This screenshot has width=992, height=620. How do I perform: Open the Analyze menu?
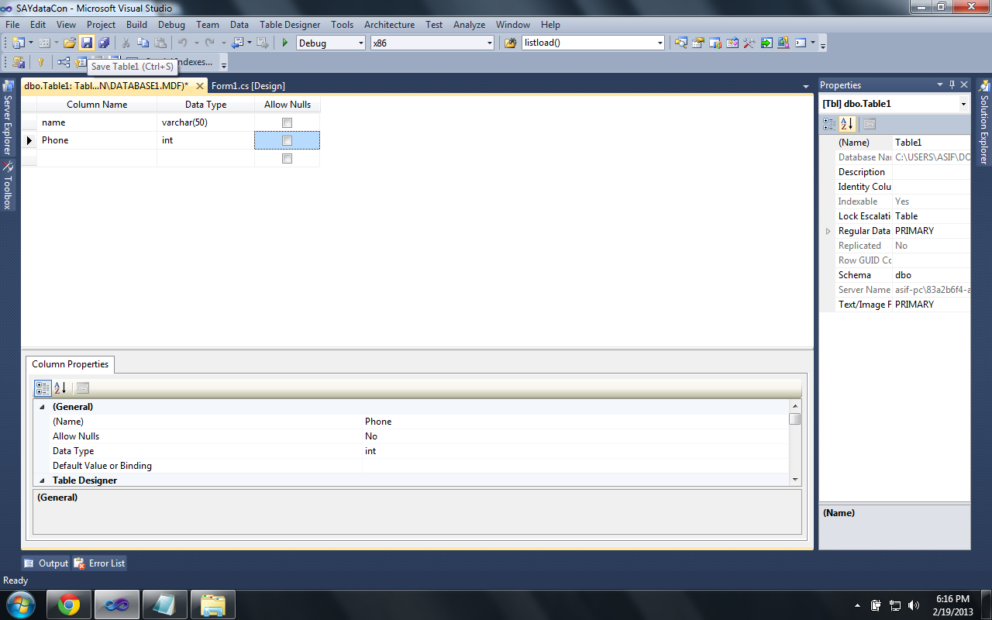tap(469, 25)
